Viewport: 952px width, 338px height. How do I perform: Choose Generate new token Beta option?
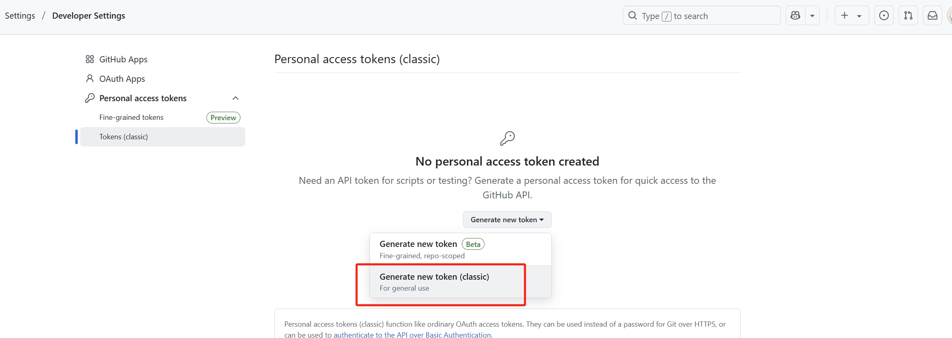461,249
